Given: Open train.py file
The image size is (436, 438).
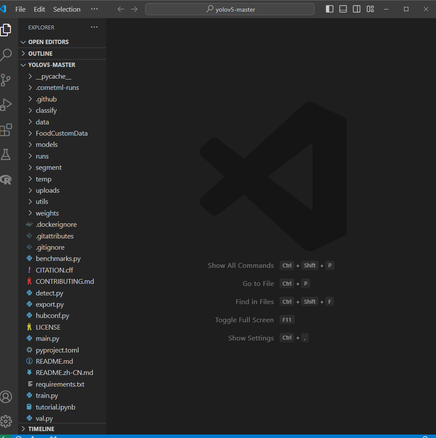Looking at the screenshot, I should tap(62, 395).
